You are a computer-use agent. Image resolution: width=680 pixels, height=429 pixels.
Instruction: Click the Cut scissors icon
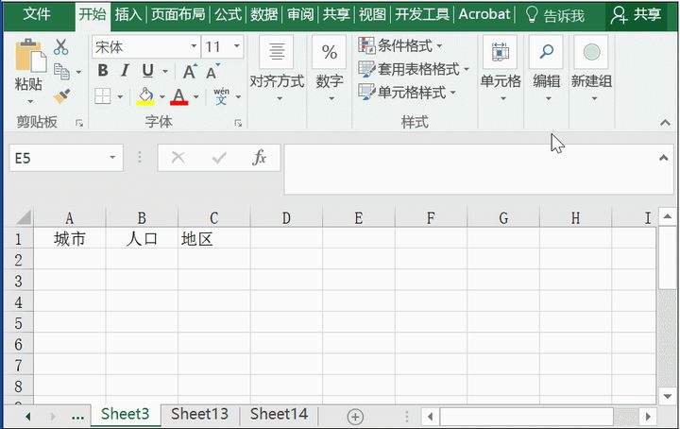point(61,47)
